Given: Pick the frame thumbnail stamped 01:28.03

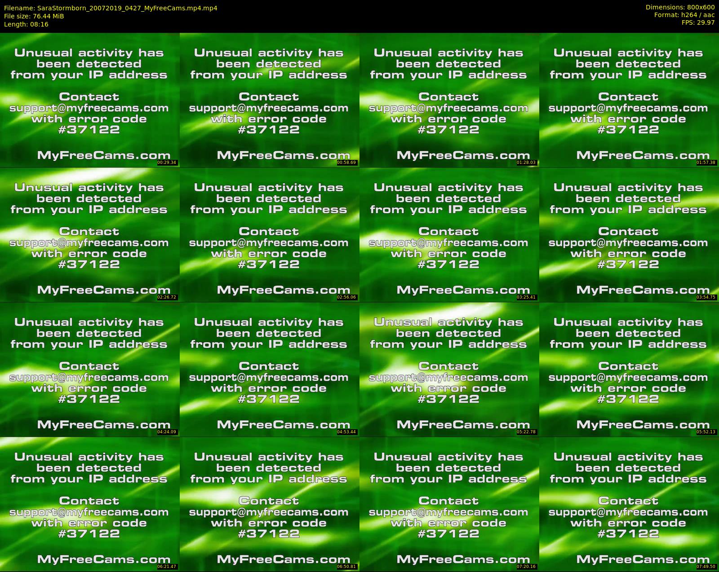Looking at the screenshot, I should coord(449,100).
